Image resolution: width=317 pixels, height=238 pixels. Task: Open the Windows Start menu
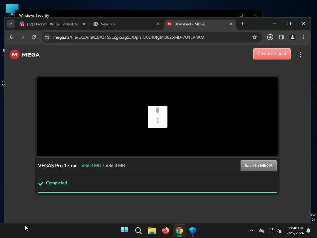pos(124,230)
